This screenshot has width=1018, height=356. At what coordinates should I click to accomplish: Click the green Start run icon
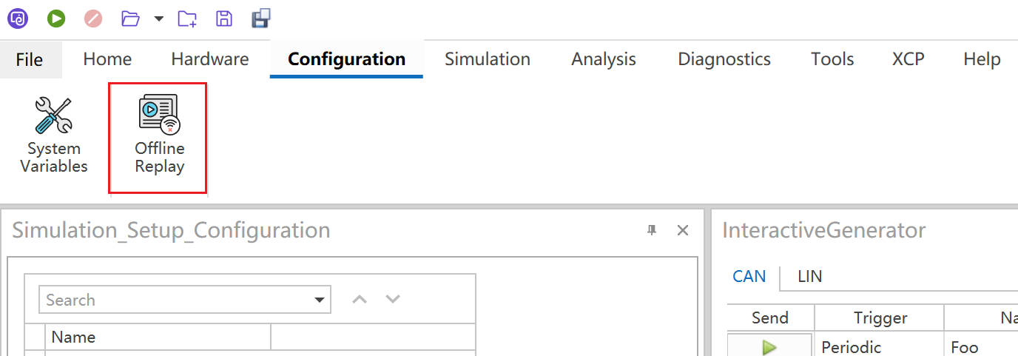(x=56, y=19)
